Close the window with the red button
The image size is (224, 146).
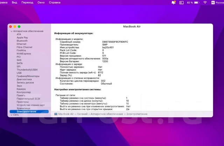point(10,27)
